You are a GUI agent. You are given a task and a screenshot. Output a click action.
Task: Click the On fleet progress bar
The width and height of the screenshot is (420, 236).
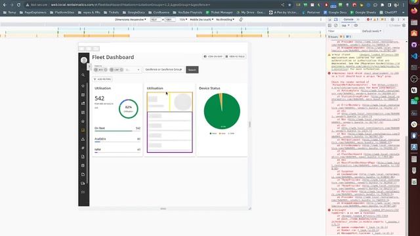(117, 131)
